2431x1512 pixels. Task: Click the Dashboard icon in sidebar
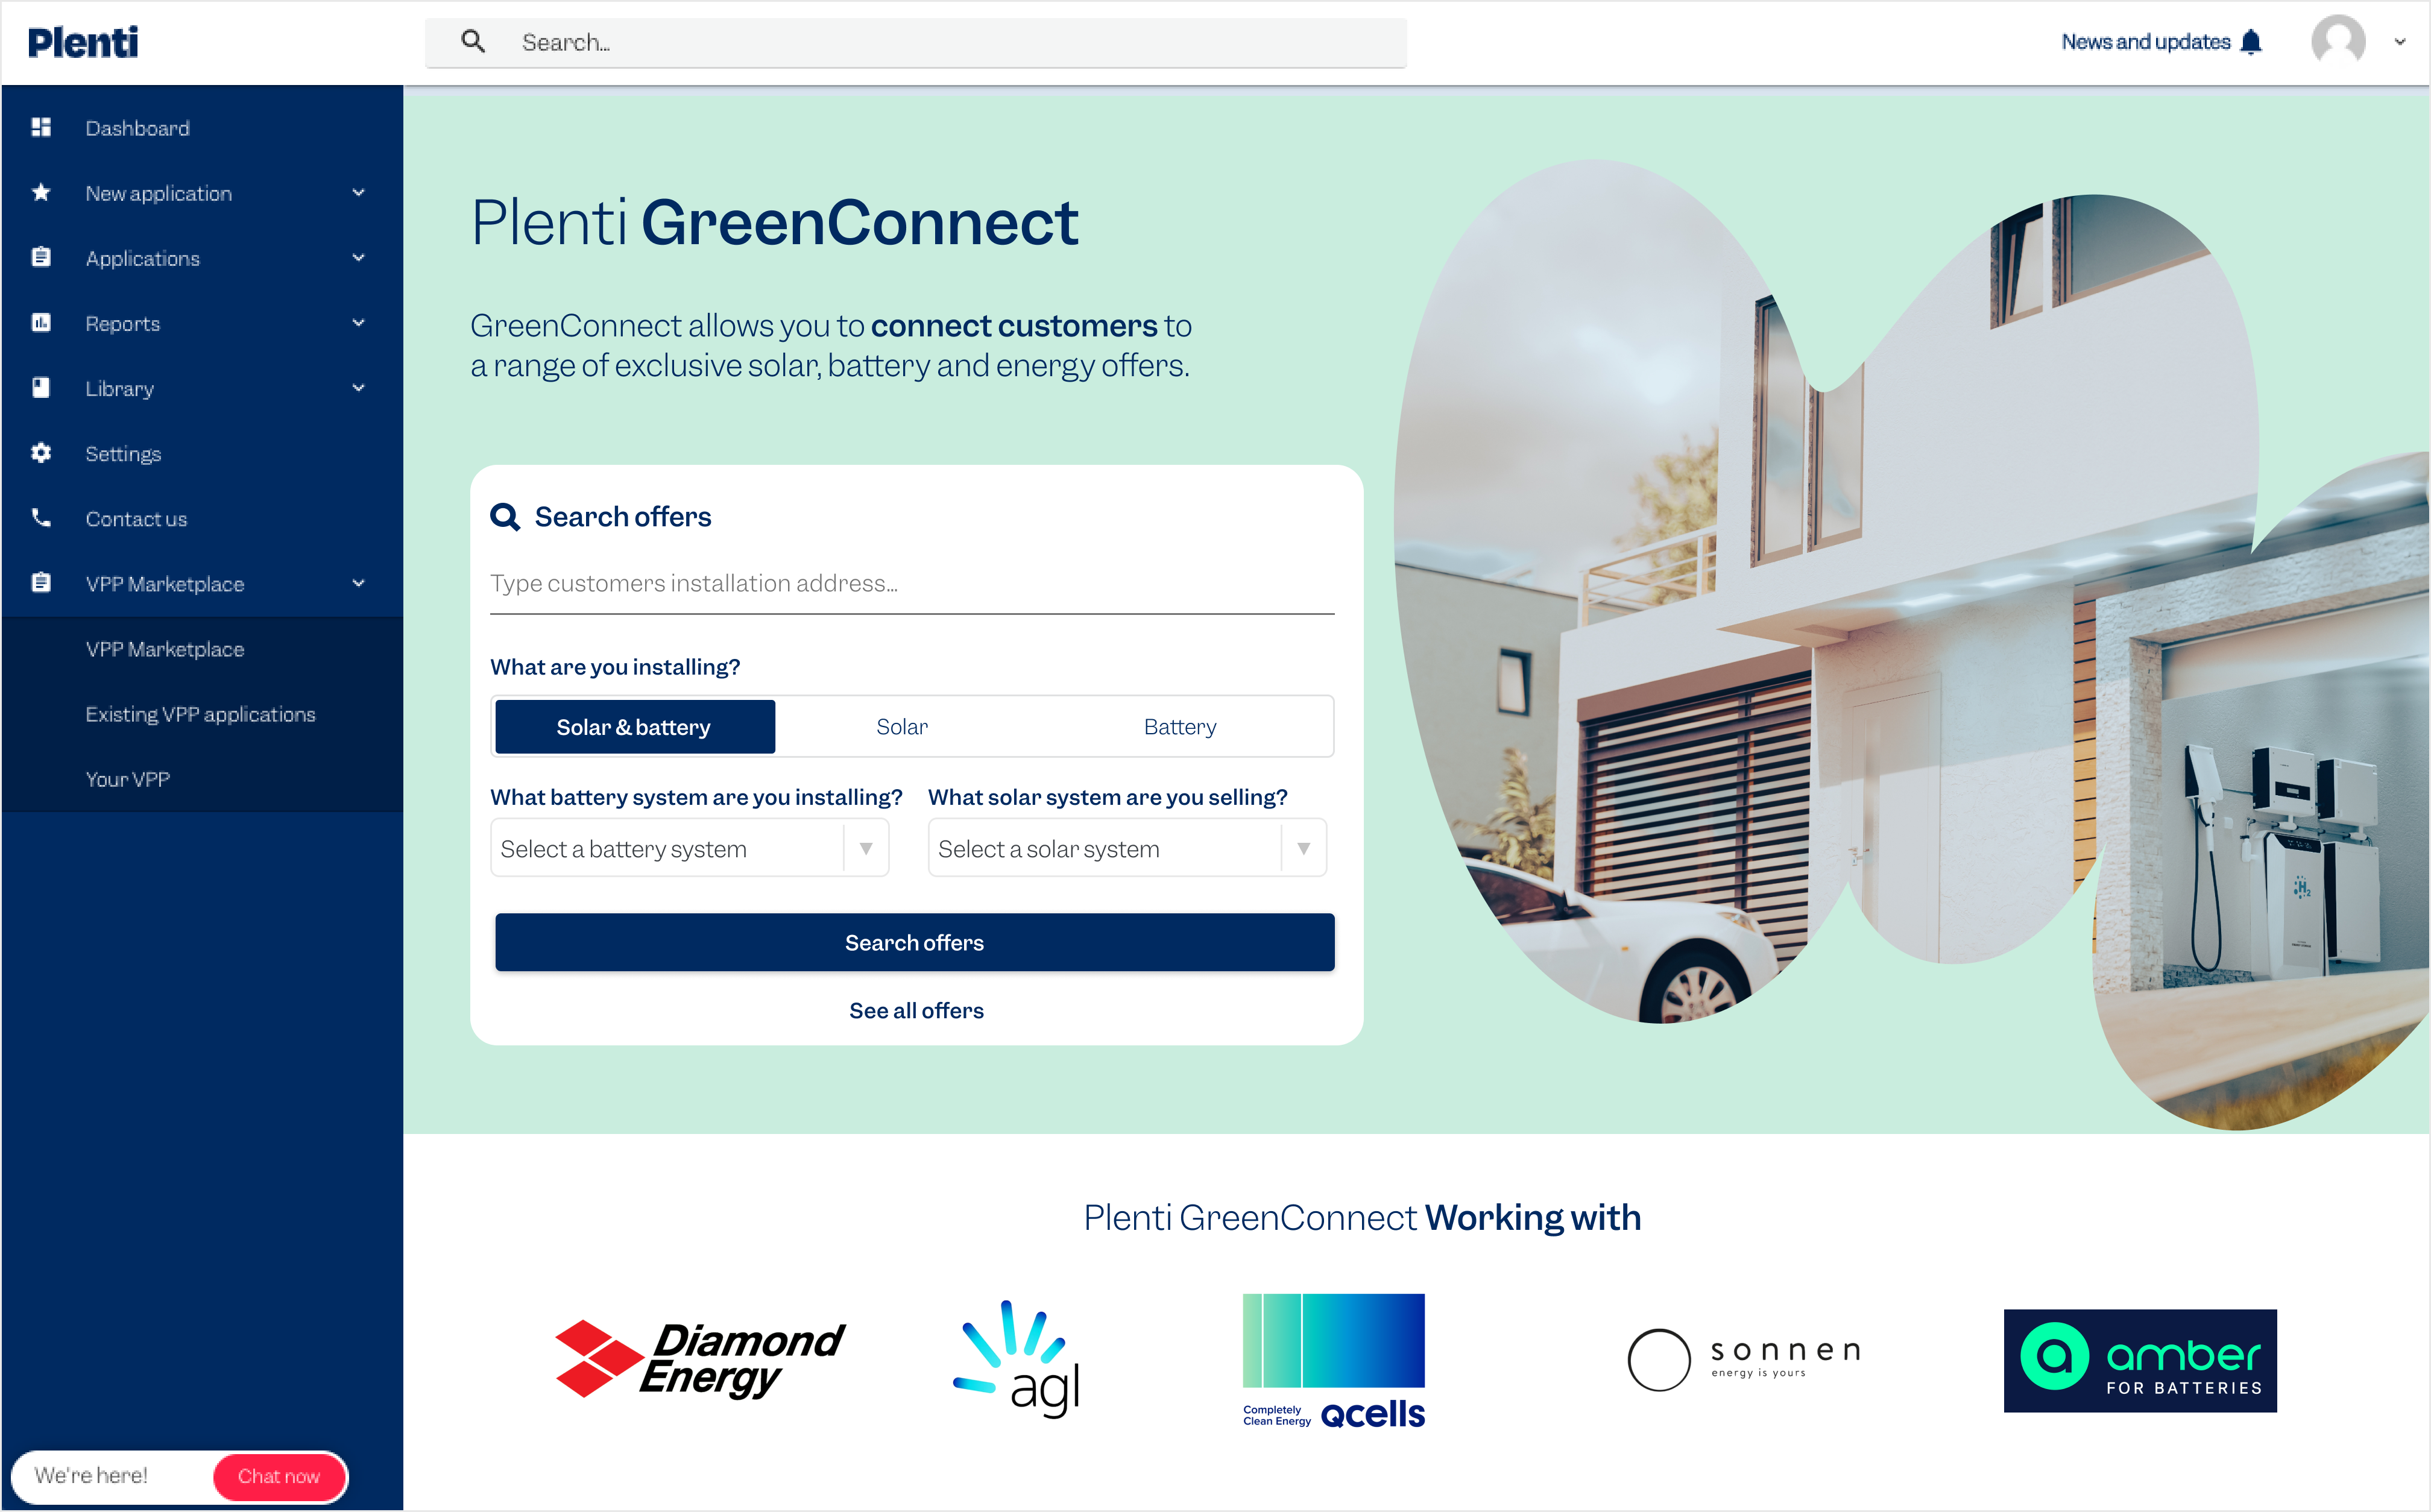[42, 127]
